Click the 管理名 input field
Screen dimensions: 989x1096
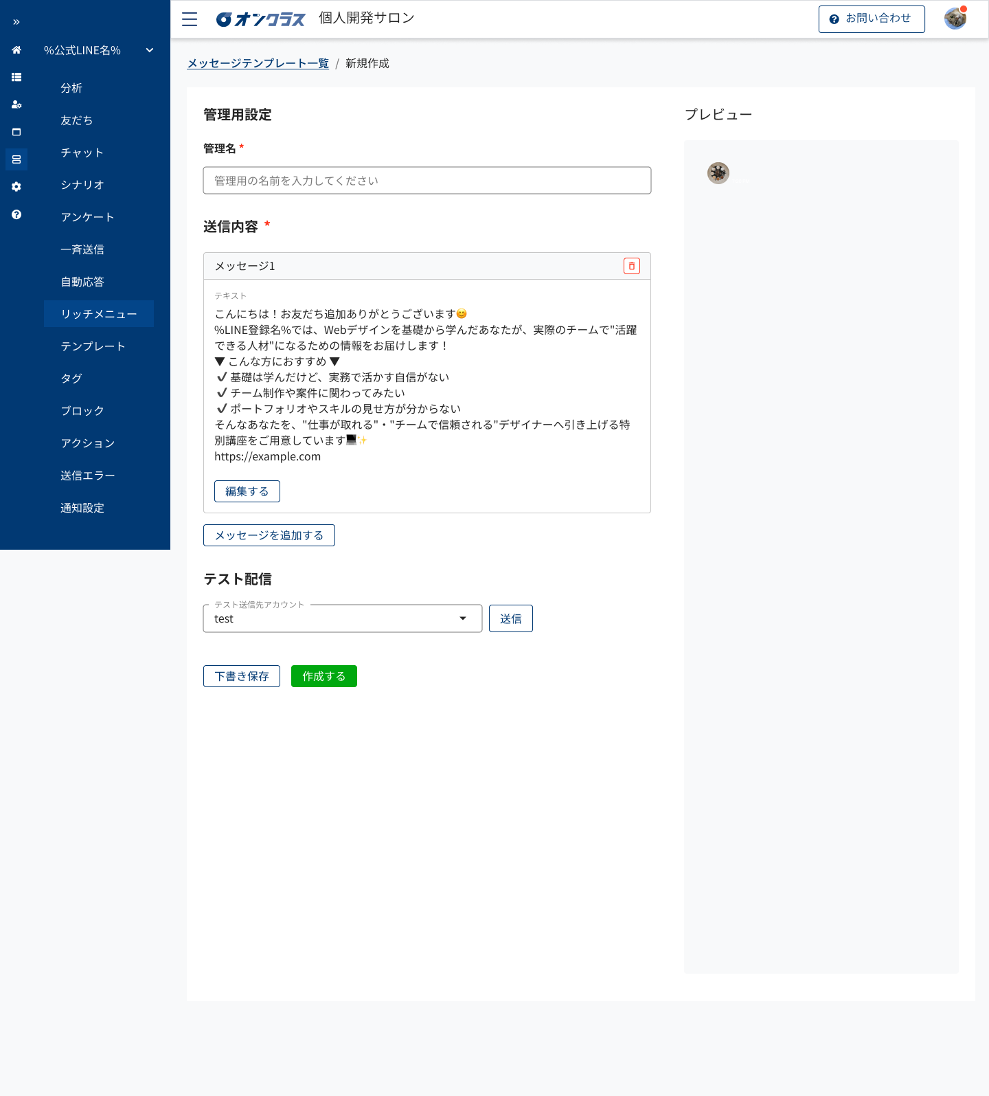coord(427,181)
